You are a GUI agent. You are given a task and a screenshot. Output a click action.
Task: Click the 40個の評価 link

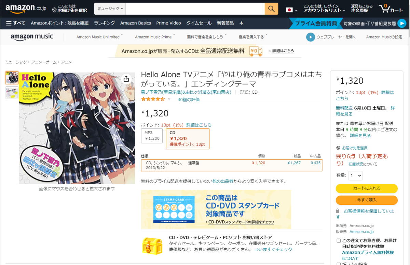point(189,99)
